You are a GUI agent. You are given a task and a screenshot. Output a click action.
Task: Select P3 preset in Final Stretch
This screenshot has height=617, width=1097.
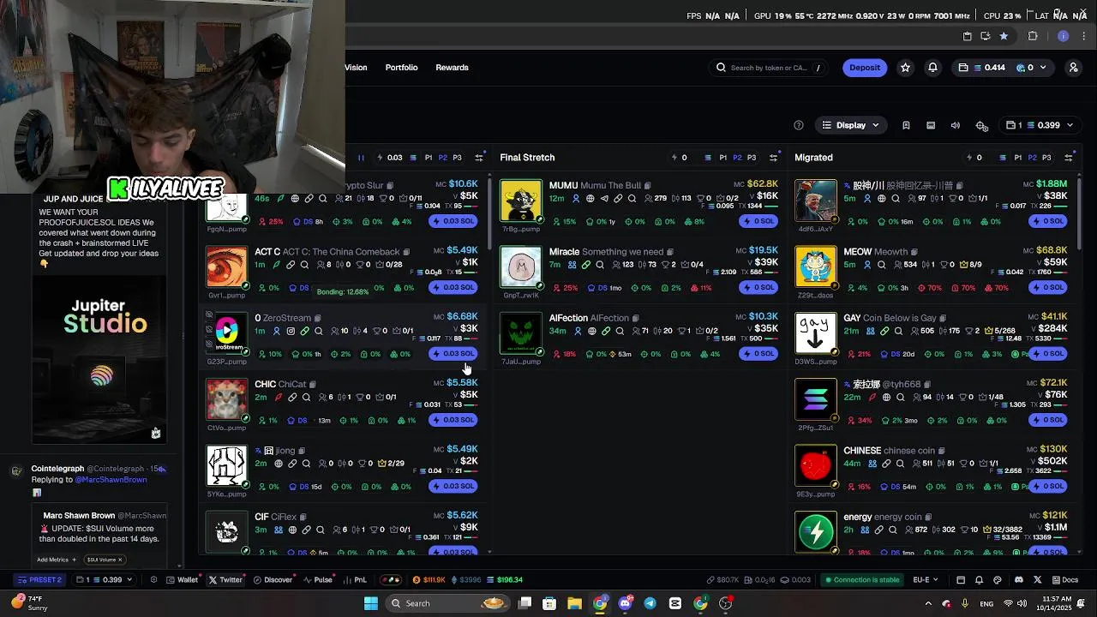(752, 158)
